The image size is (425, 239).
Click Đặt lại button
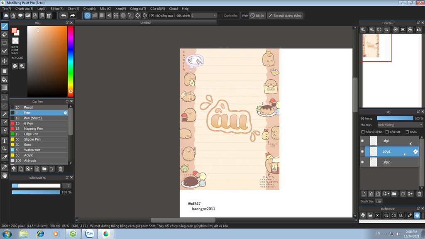click(x=257, y=15)
